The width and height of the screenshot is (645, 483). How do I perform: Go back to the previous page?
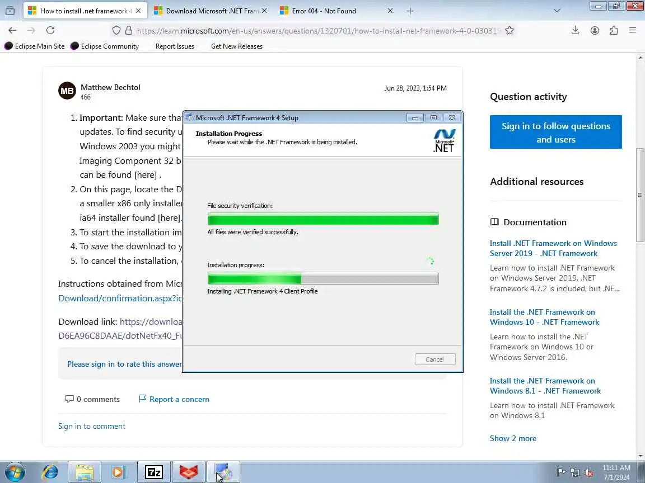pos(12,30)
